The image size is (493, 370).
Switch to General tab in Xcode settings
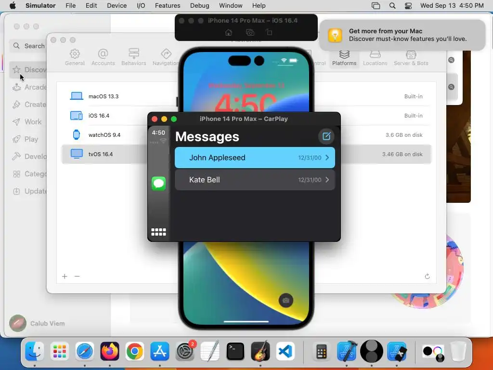[75, 57]
